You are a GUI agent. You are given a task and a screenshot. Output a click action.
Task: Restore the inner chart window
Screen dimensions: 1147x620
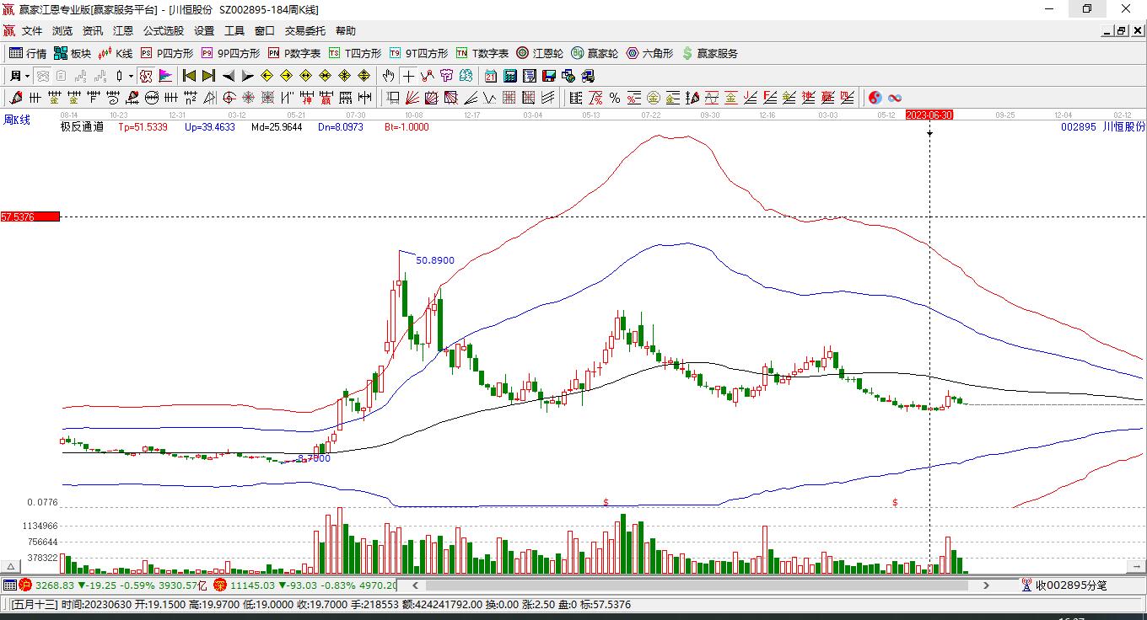point(1122,31)
